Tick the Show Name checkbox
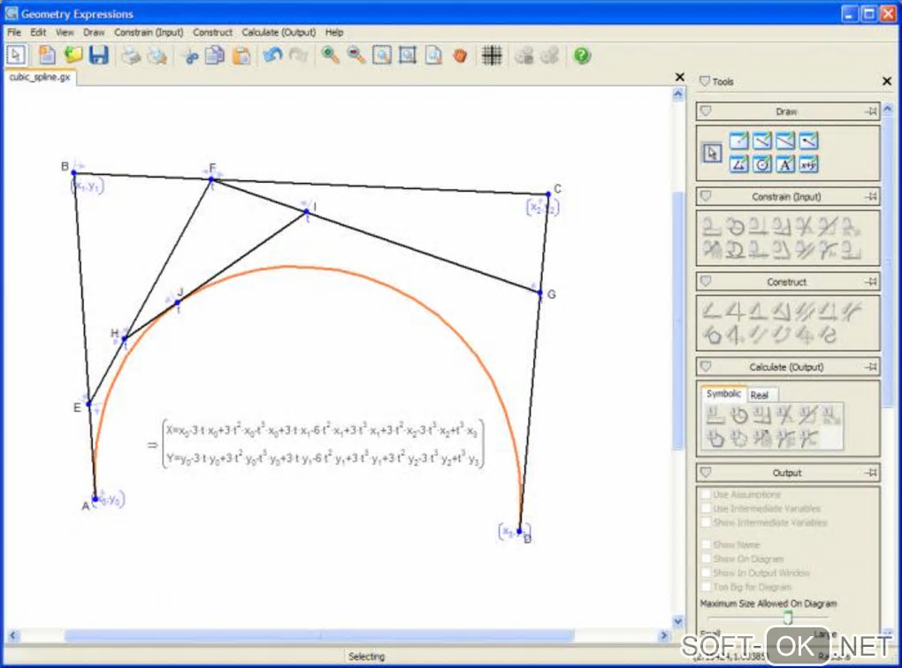902x668 pixels. point(706,544)
